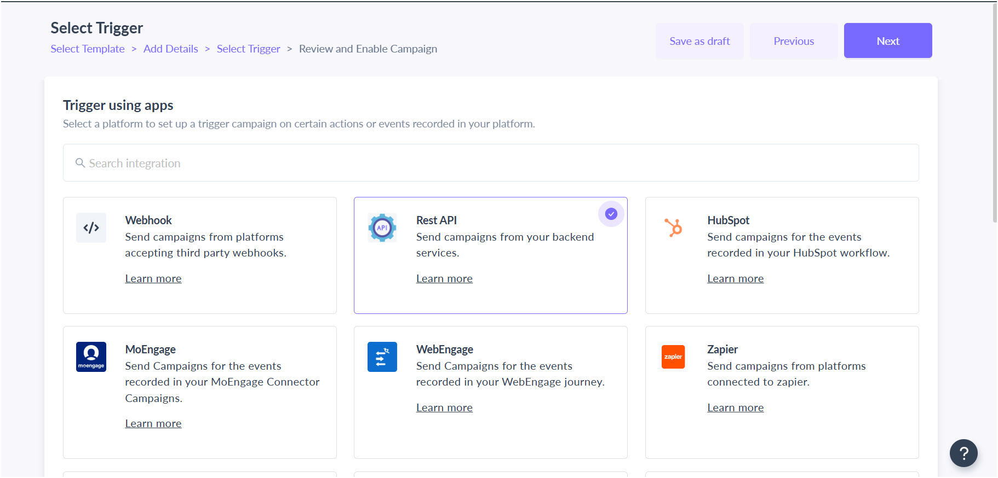Click Review and Enable Campaign breadcrumb
The height and width of the screenshot is (478, 998).
click(368, 49)
